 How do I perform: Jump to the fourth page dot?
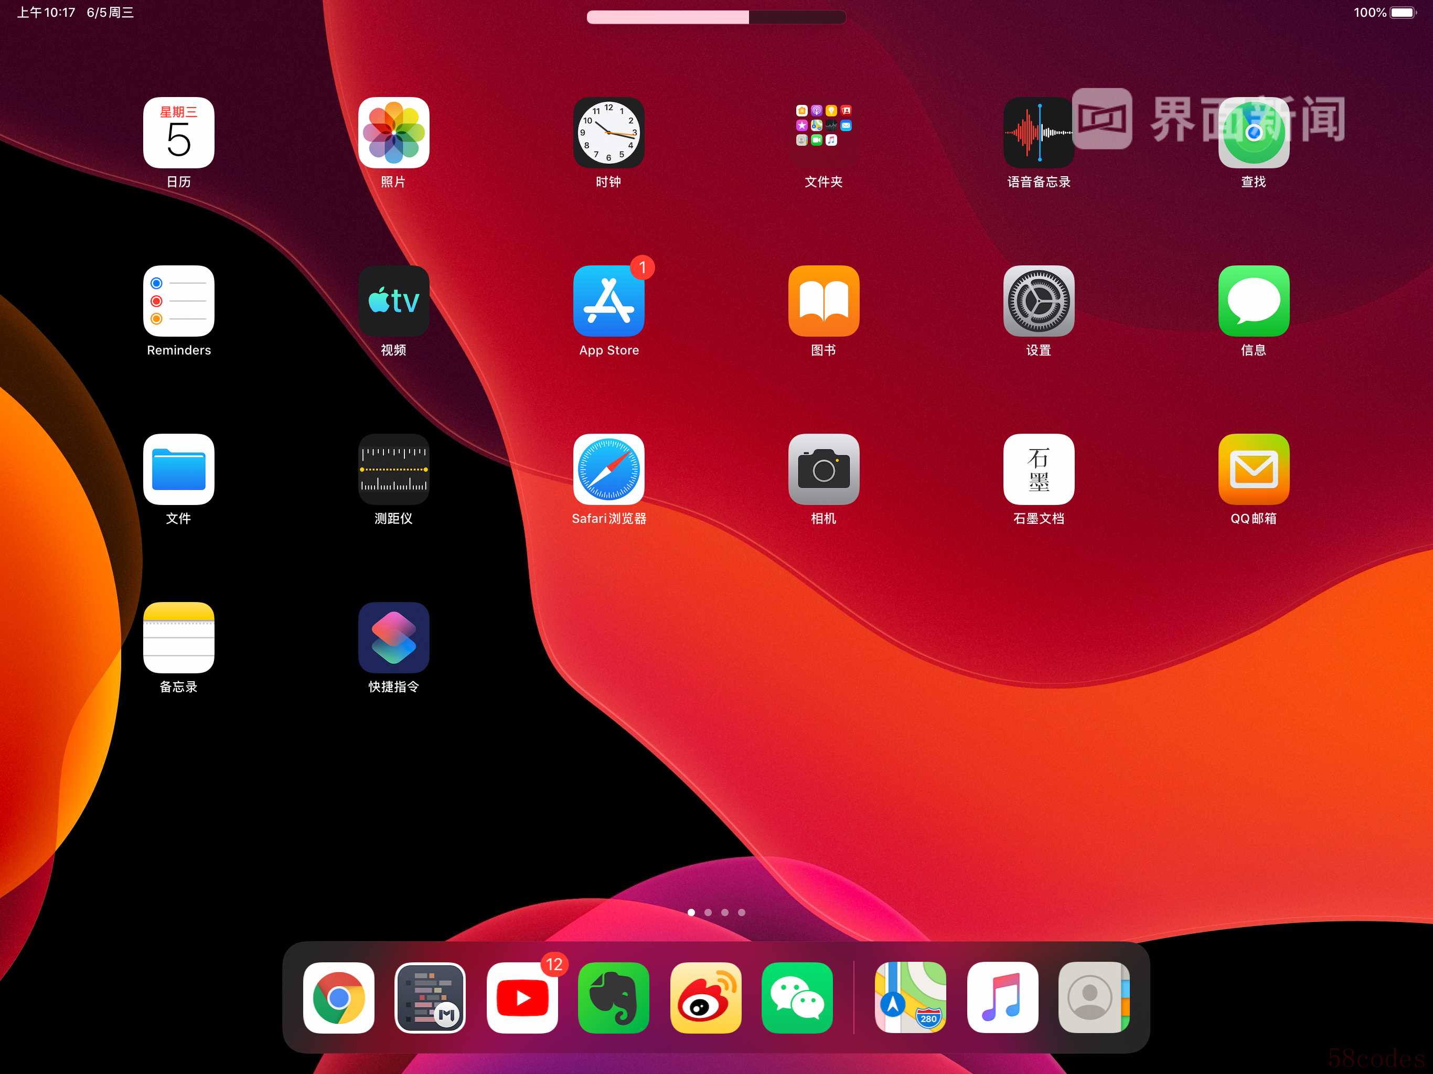[742, 912]
